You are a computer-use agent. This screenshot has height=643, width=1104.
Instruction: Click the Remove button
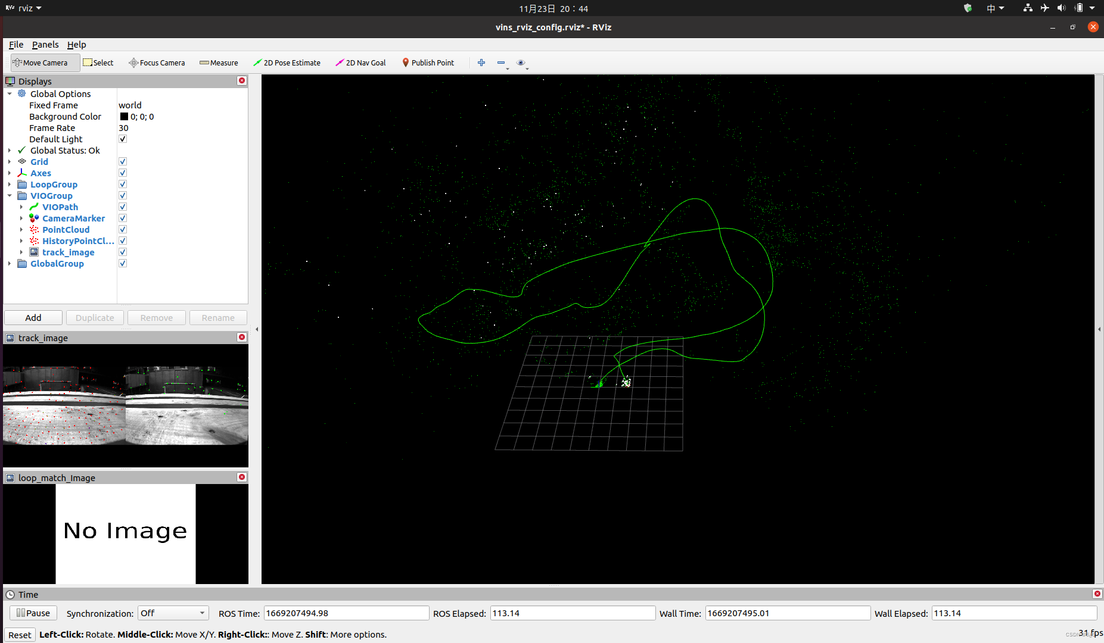coord(157,317)
